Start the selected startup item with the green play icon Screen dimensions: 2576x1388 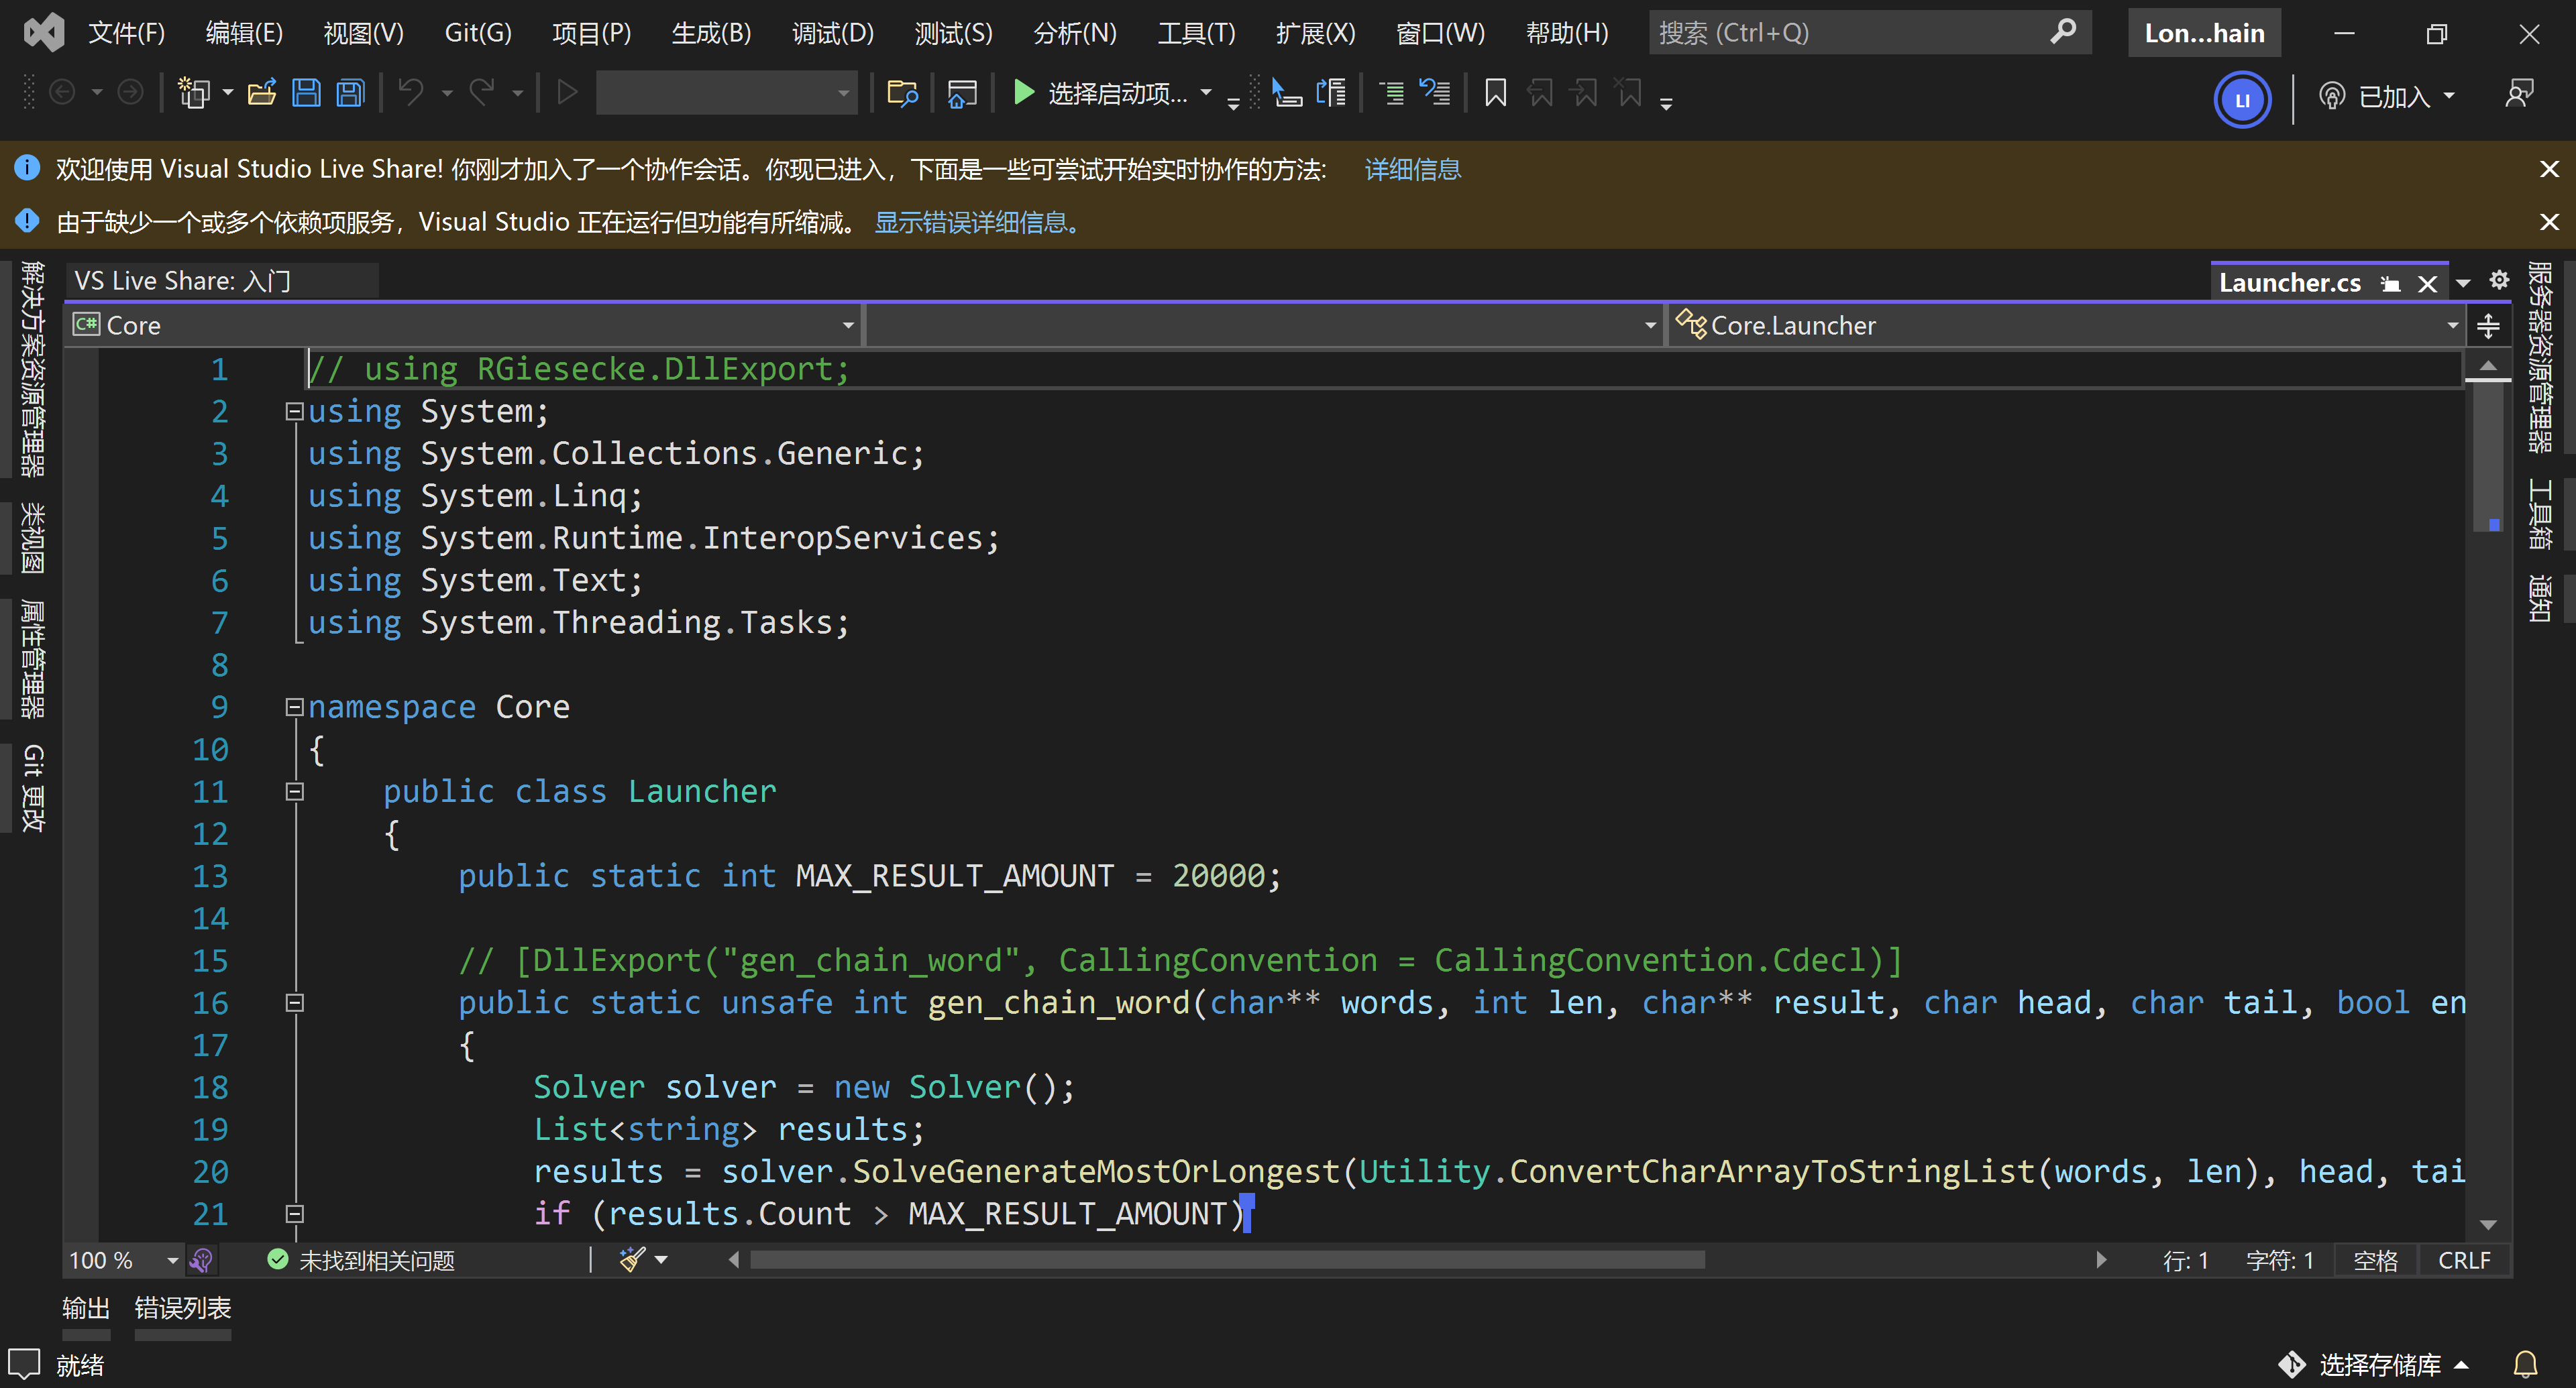1023,93
